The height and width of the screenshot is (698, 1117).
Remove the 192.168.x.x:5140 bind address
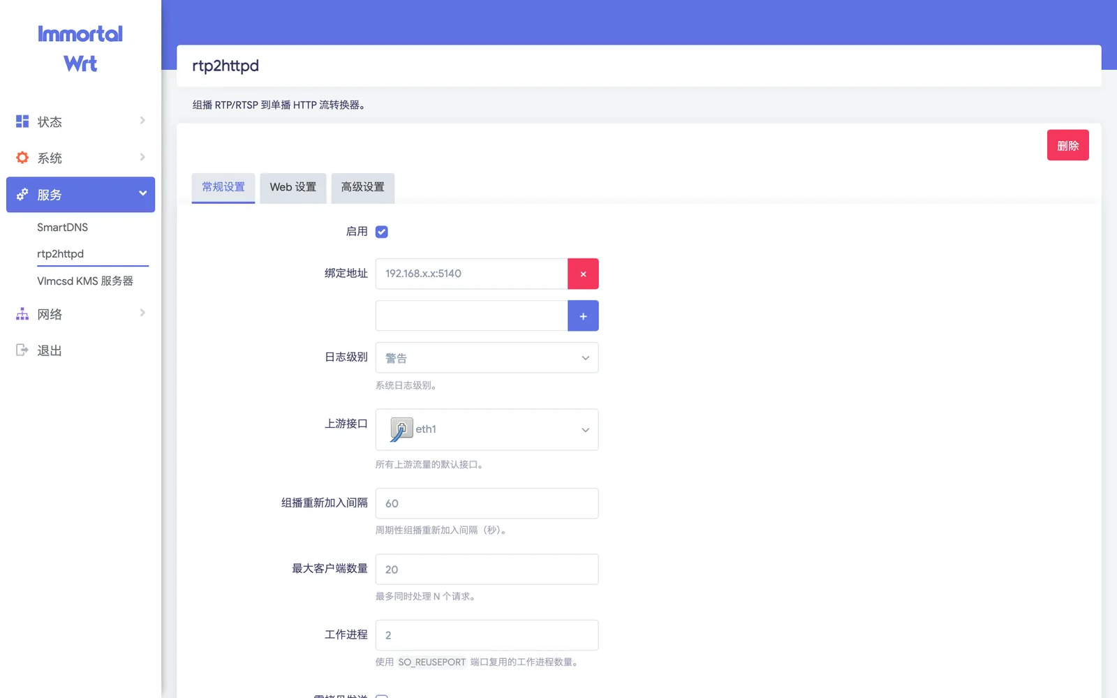pyautogui.click(x=583, y=274)
